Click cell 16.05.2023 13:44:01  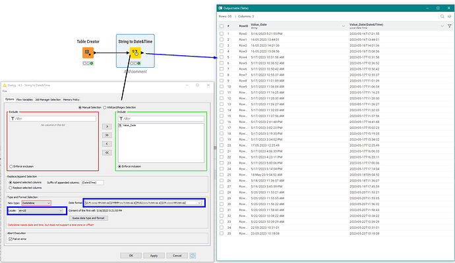265,39
